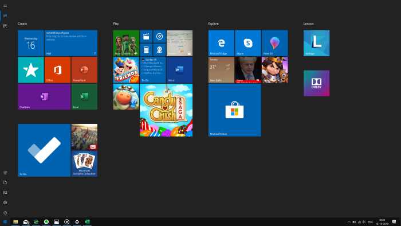Open the Groove Music icon on the taskbar
This screenshot has width=401, height=226.
[x=67, y=221]
